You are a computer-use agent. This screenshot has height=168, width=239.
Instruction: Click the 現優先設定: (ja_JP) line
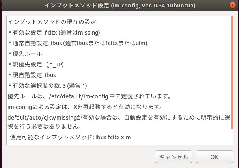[36, 65]
